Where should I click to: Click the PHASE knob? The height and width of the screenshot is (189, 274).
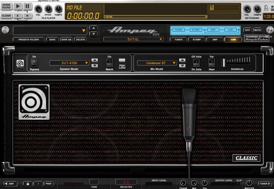[183, 183]
